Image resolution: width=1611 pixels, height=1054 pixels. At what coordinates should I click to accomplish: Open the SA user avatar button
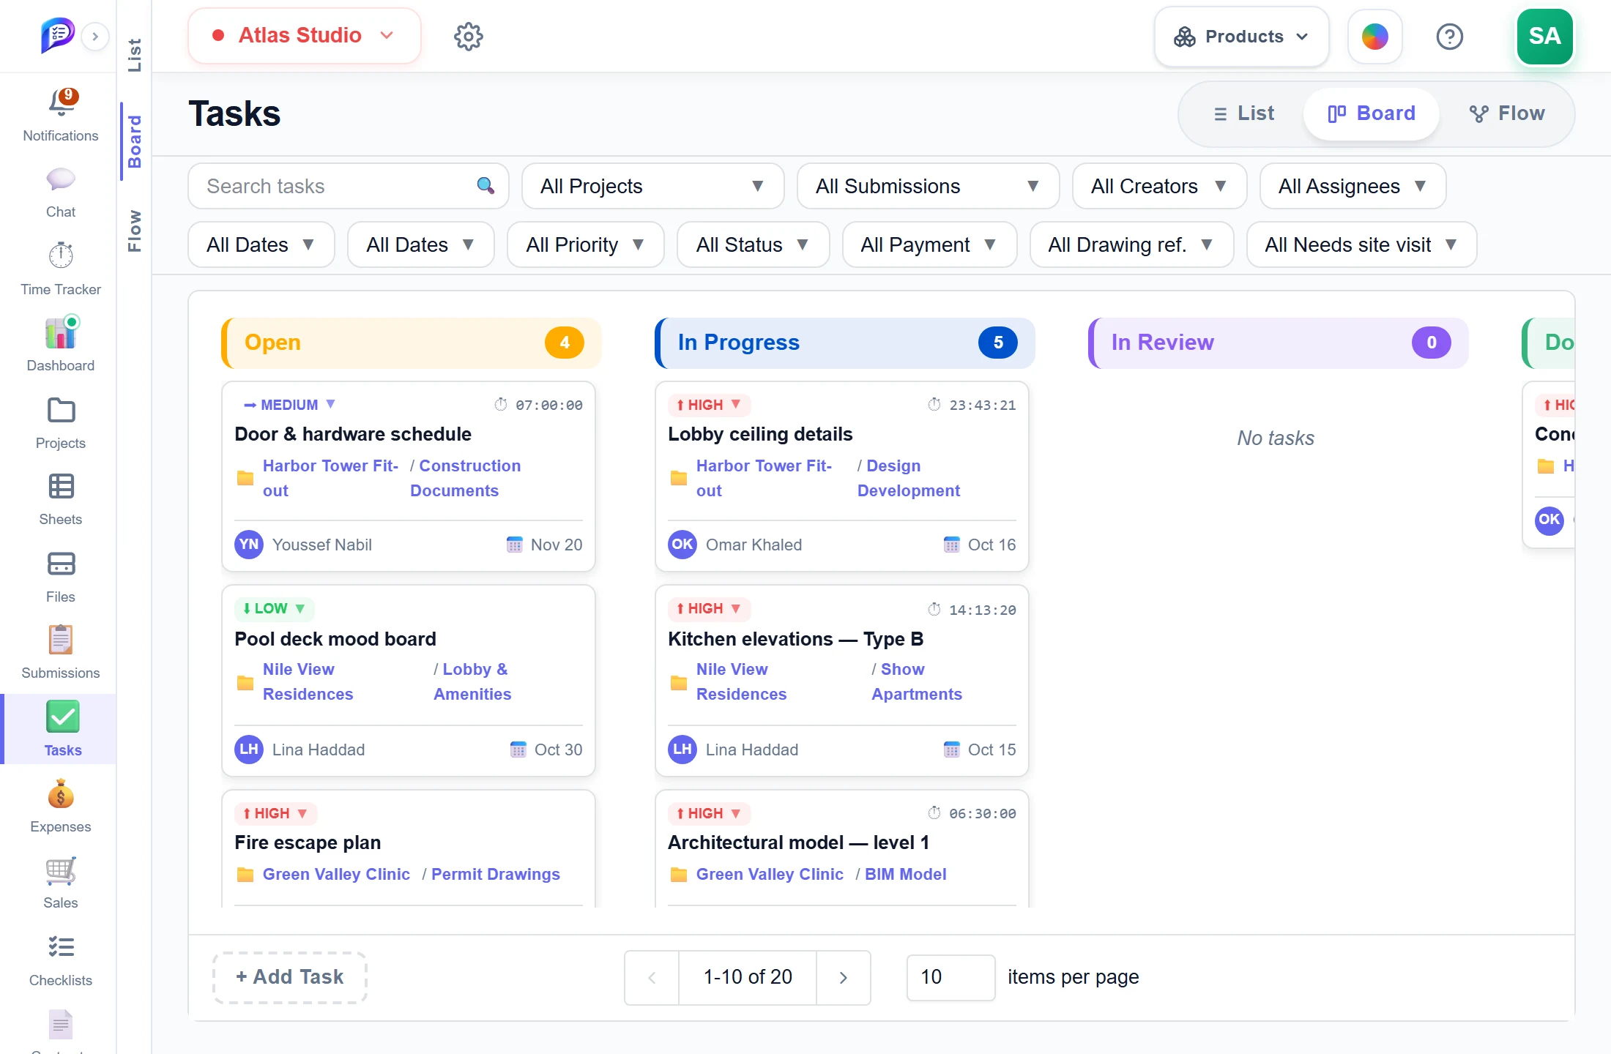pyautogui.click(x=1544, y=36)
